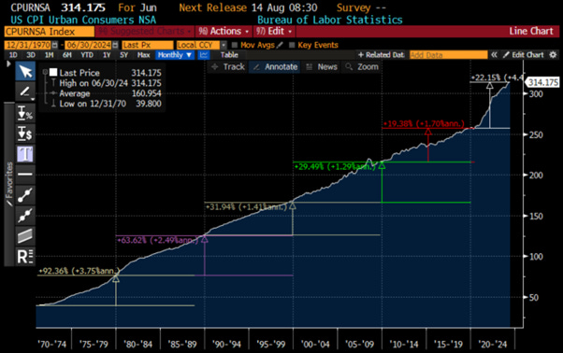Select the pencil draw tool
Viewport: 563px width, 353px height.
(25, 92)
